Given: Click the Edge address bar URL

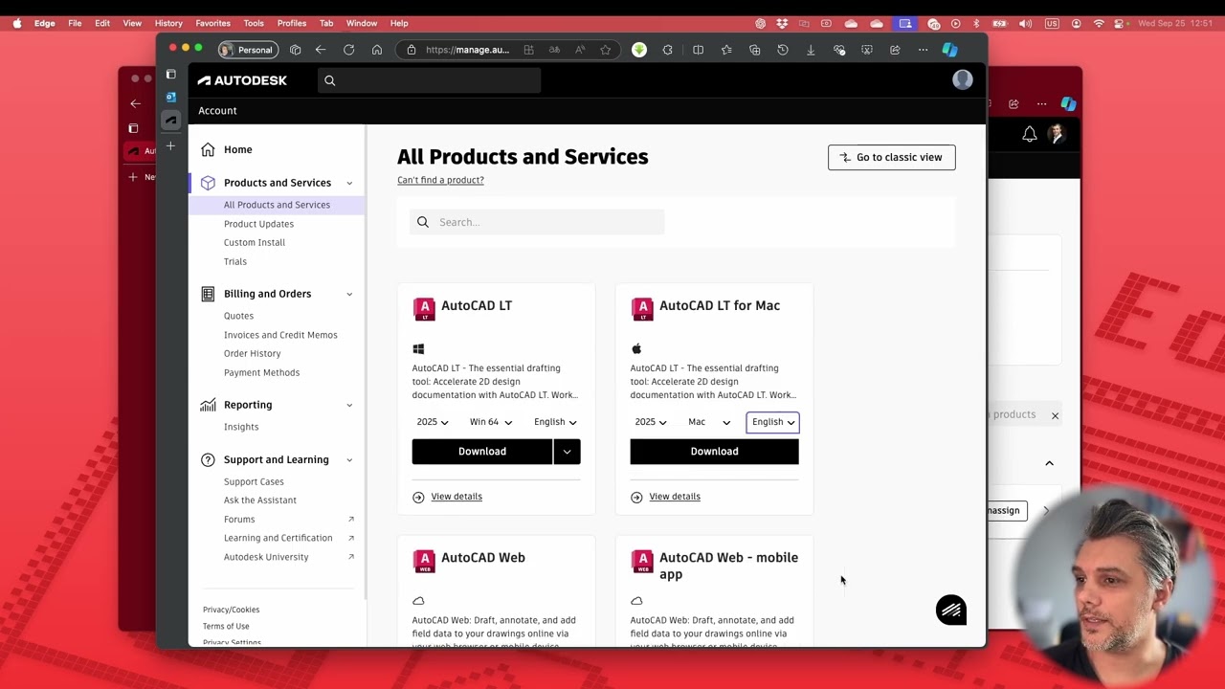Looking at the screenshot, I should 467,50.
